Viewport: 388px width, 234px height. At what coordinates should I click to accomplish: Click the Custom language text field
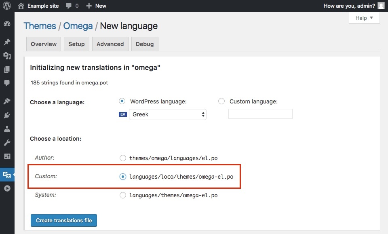(x=260, y=114)
